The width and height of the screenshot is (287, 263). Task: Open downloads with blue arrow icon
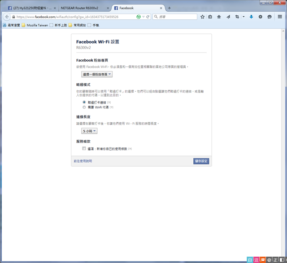(x=251, y=17)
